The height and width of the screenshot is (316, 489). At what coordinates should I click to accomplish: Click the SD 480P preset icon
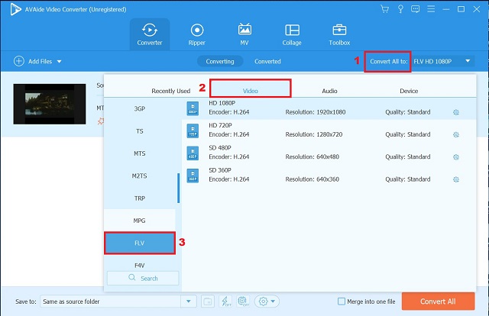pos(193,153)
